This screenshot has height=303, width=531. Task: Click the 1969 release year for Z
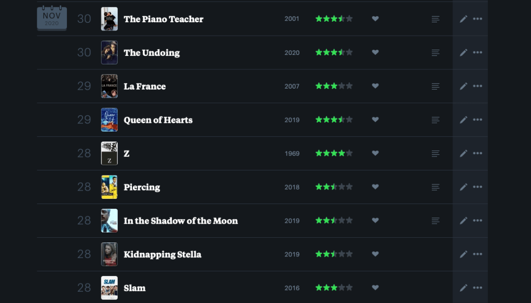tap(292, 154)
